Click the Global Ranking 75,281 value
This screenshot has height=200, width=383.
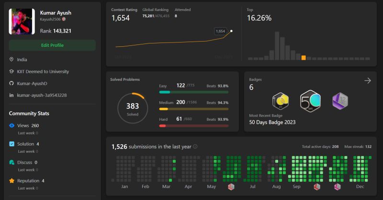pyautogui.click(x=148, y=16)
